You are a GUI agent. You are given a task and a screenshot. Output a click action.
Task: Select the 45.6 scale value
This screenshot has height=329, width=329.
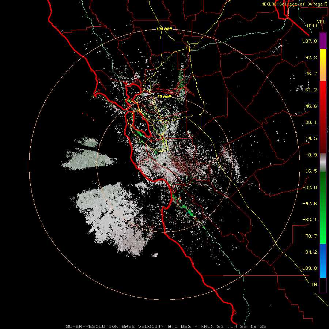tap(311, 106)
